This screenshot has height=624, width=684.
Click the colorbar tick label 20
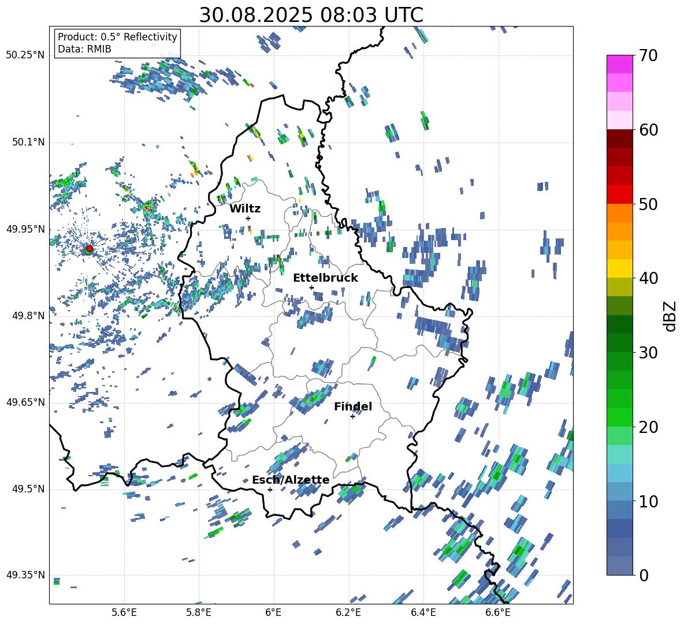648,427
